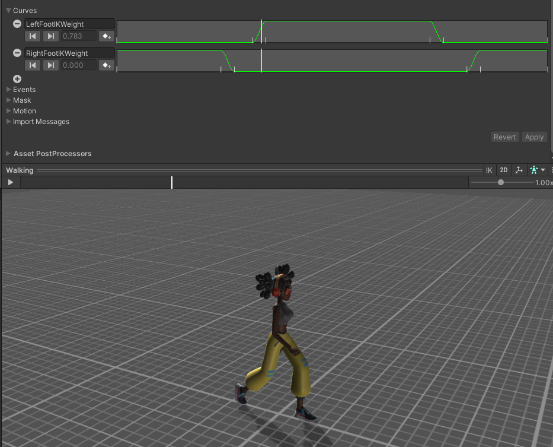Collapse the Curves section

pyautogui.click(x=8, y=10)
